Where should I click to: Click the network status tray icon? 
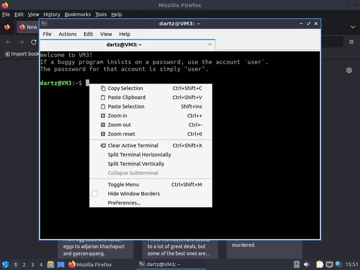click(329, 264)
